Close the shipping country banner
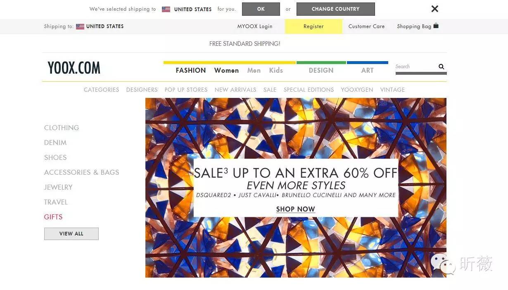The image size is (508, 290). [x=434, y=9]
